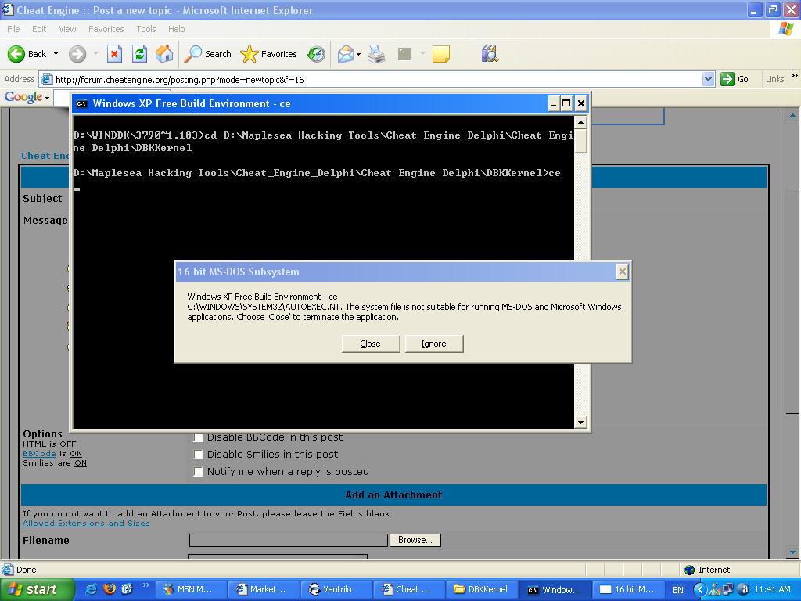Open Tools menu
Image resolution: width=801 pixels, height=601 pixels.
coord(145,29)
